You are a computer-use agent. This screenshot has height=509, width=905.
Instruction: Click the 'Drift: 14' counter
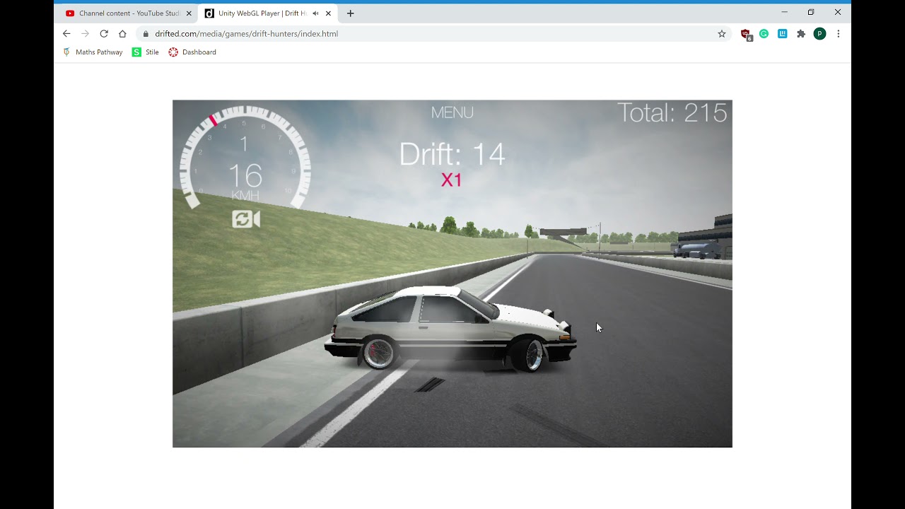[452, 154]
